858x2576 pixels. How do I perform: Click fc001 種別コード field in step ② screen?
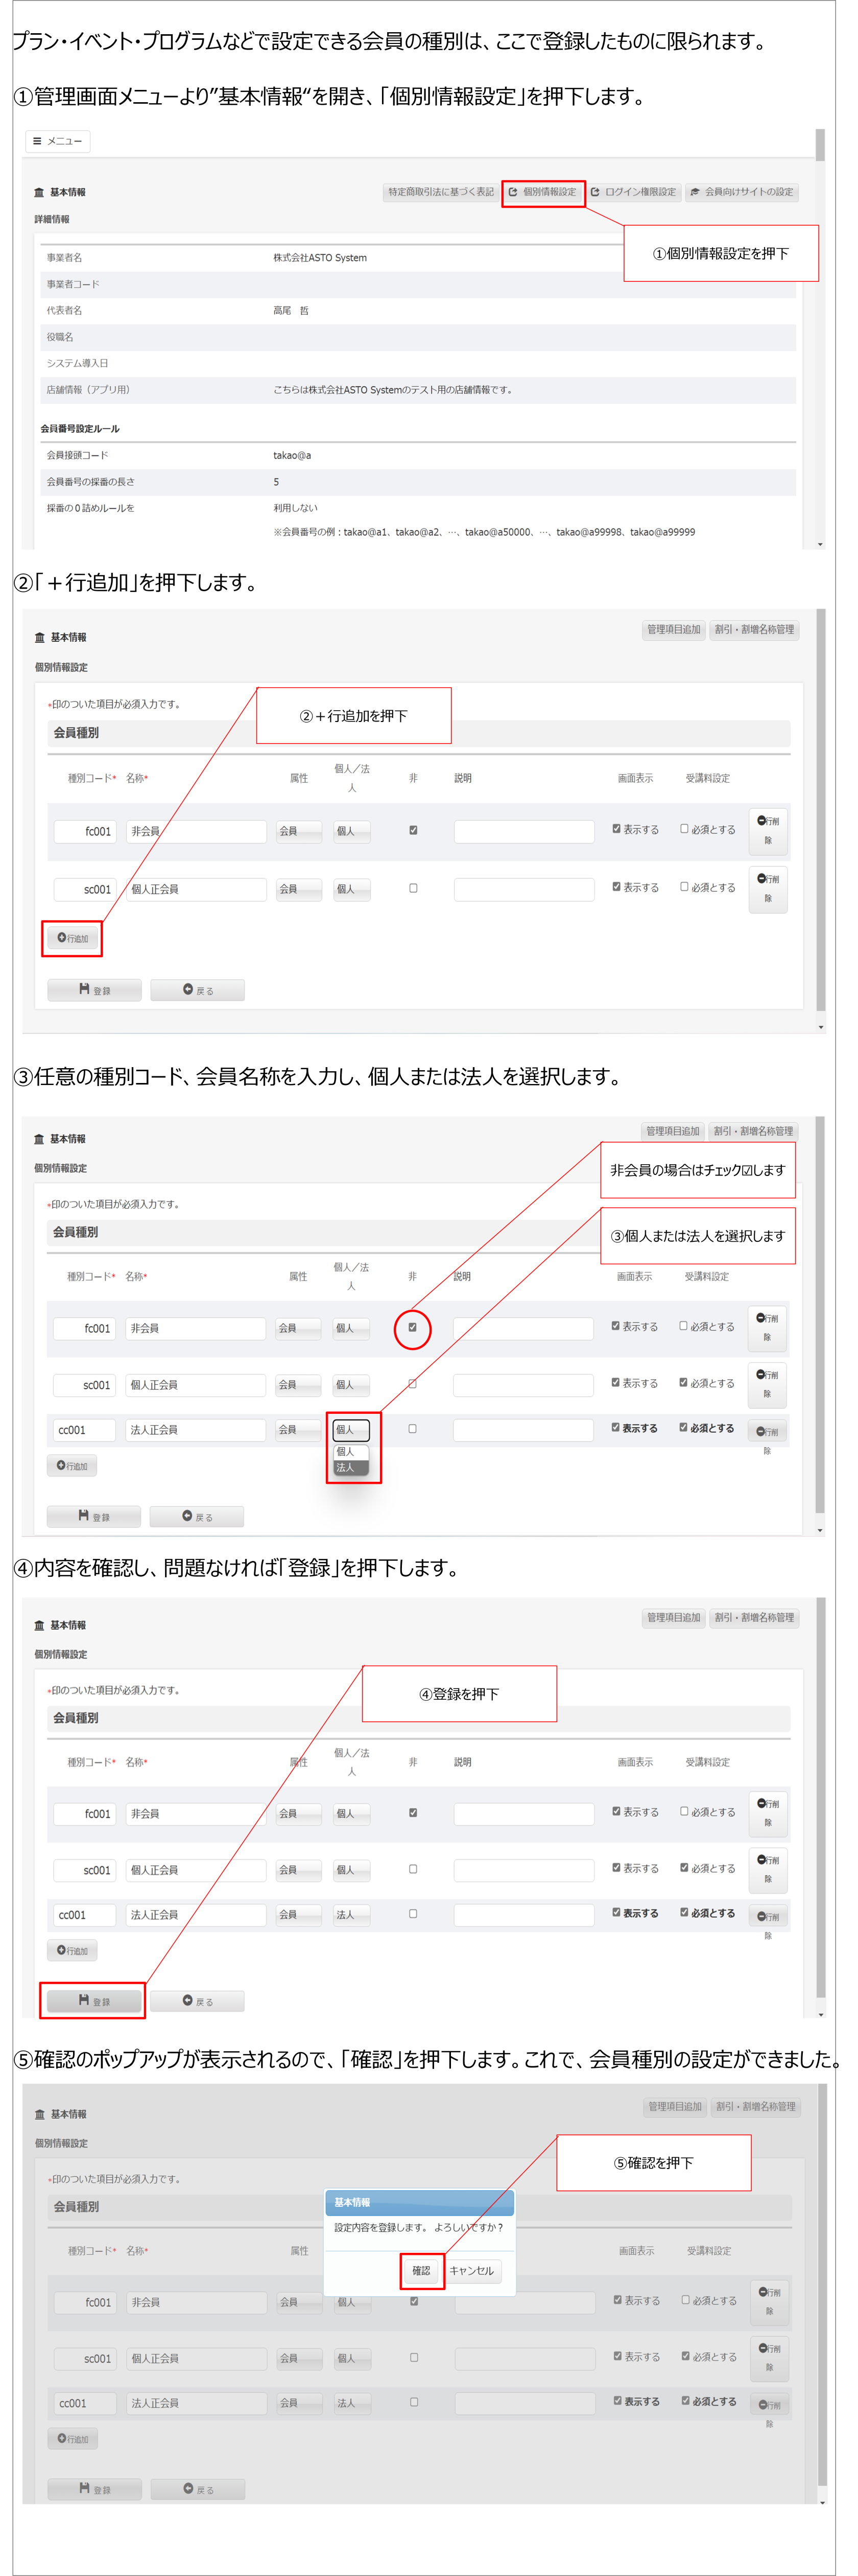85,831
